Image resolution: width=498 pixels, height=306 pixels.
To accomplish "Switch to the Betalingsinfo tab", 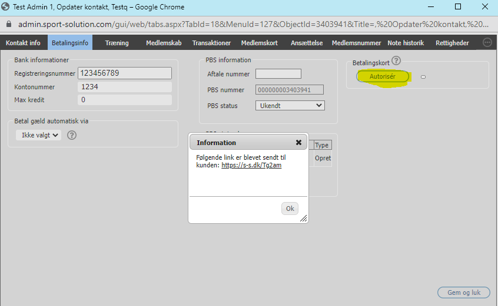I will pos(70,43).
